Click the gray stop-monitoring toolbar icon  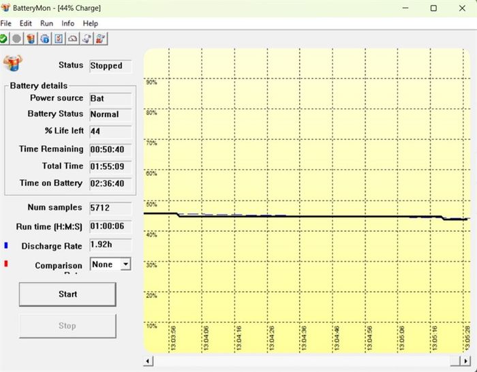(17, 39)
